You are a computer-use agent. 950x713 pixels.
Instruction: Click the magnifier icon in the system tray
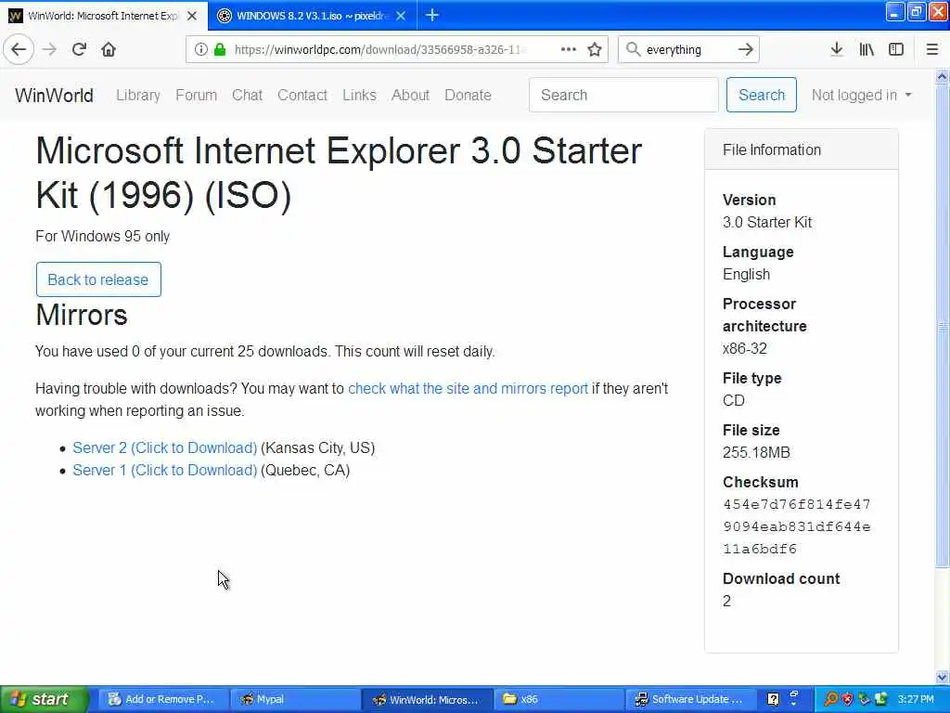[x=831, y=700]
